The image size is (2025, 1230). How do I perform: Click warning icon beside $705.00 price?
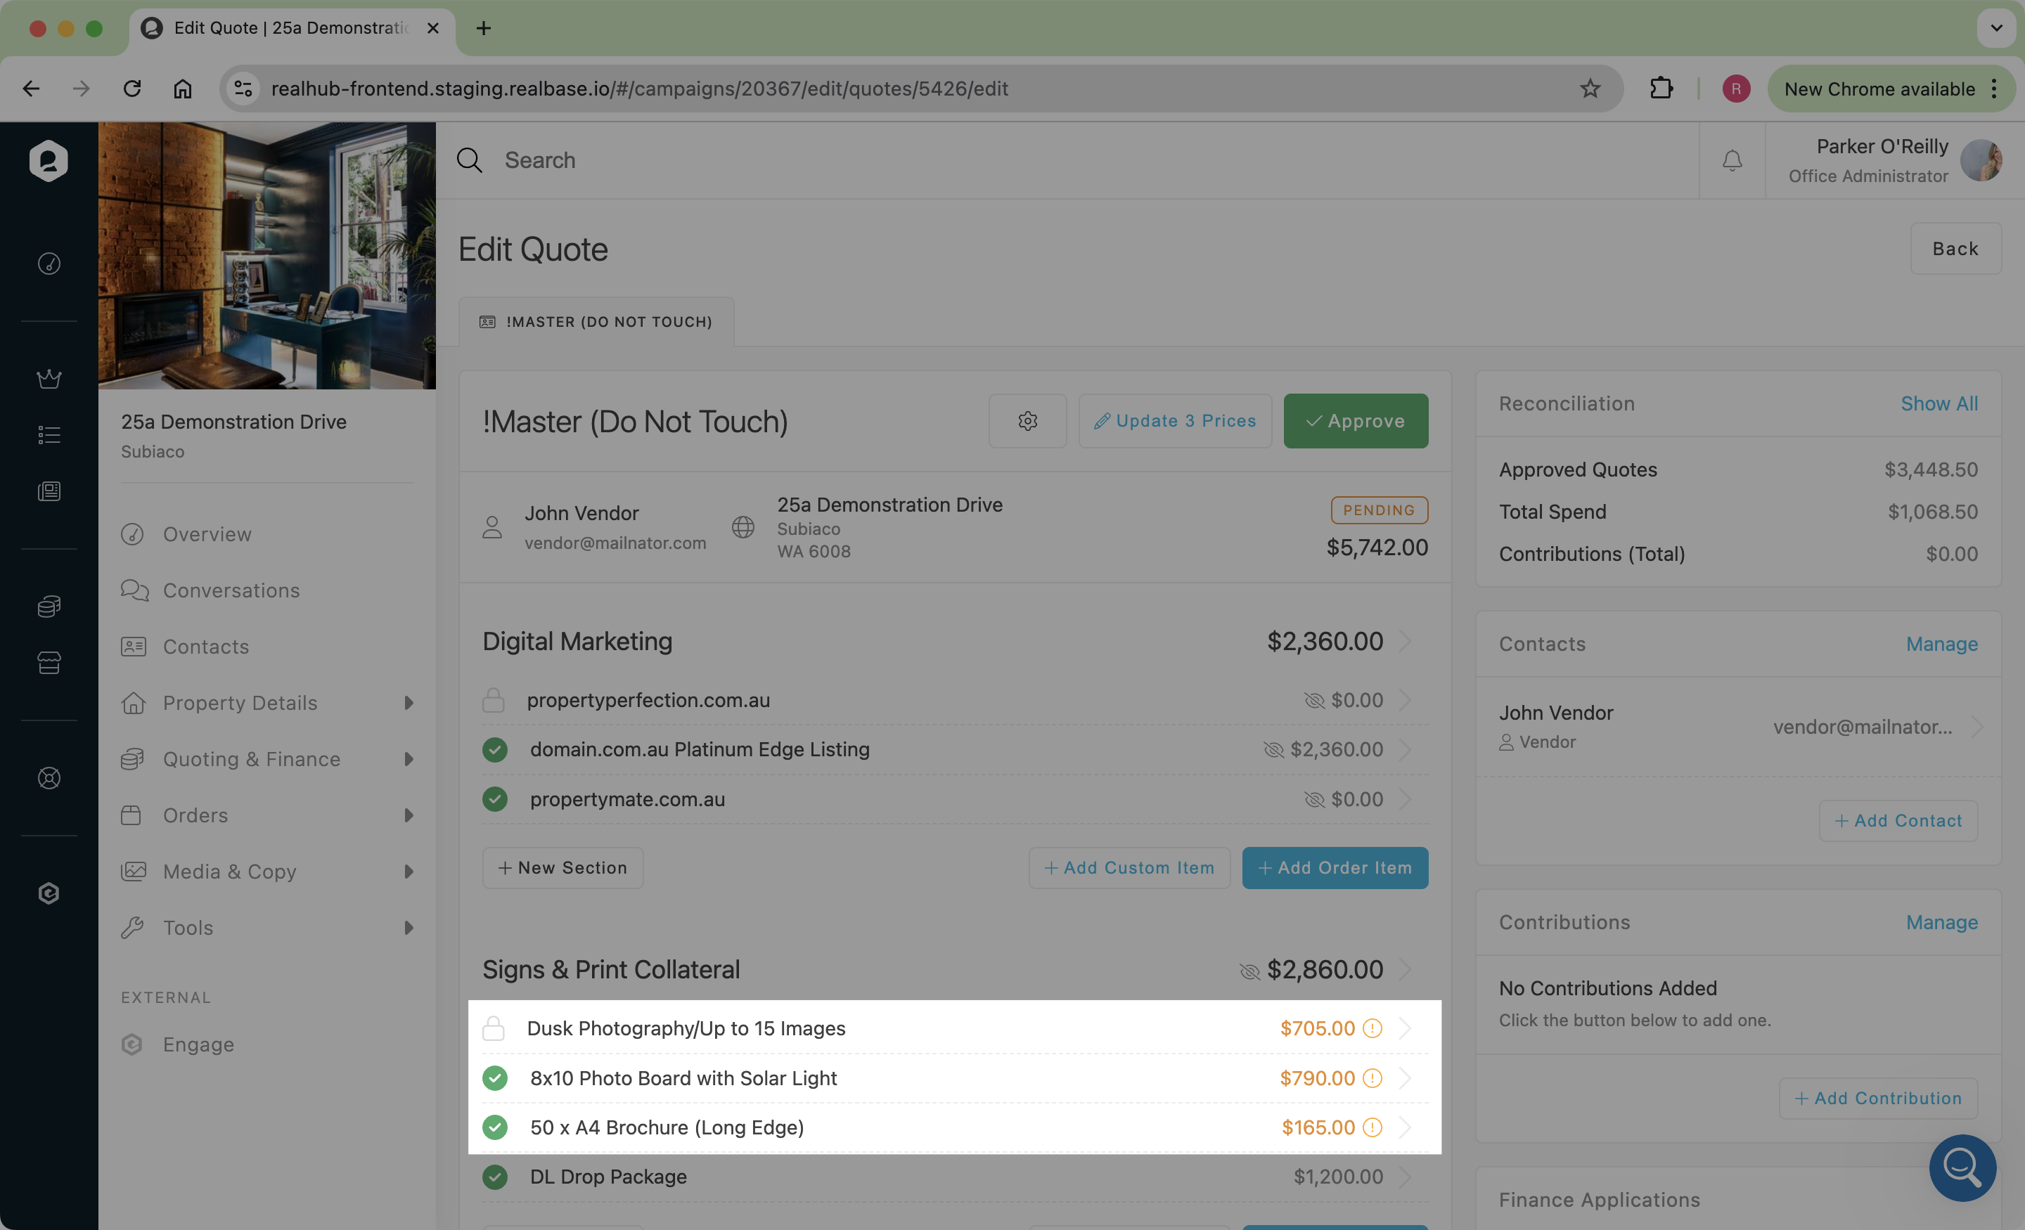point(1372,1028)
